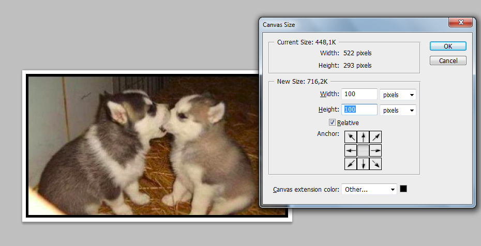The image size is (481, 246).
Task: Confirm canvas size with OK
Action: point(448,47)
